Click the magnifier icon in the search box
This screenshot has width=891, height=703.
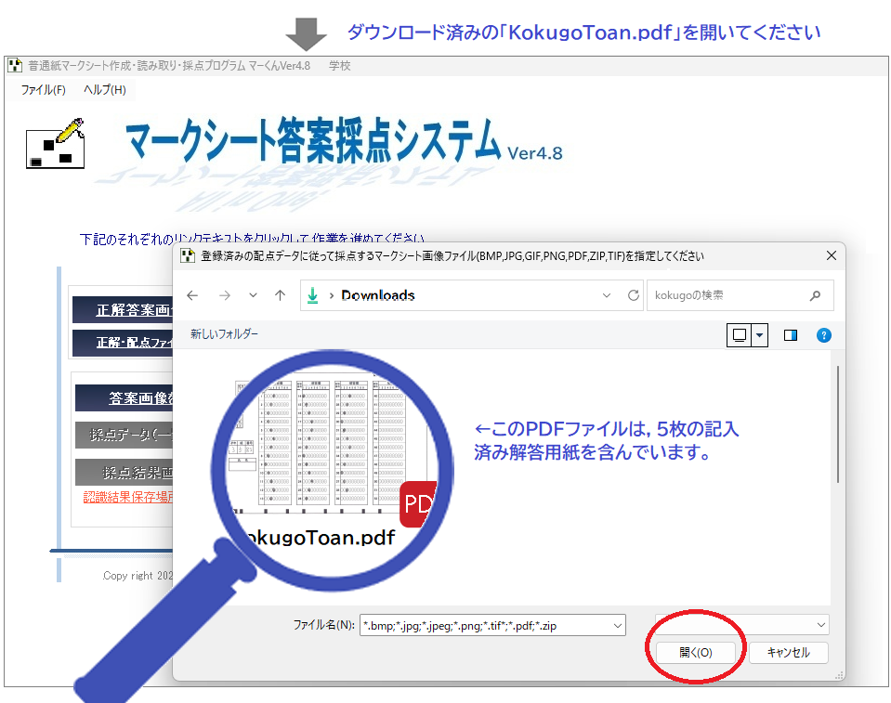[x=815, y=295]
